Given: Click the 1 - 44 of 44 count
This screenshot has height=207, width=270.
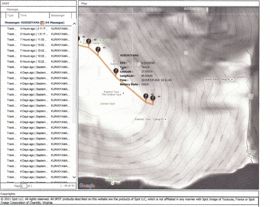Looking at the screenshot, I should pos(67,186).
